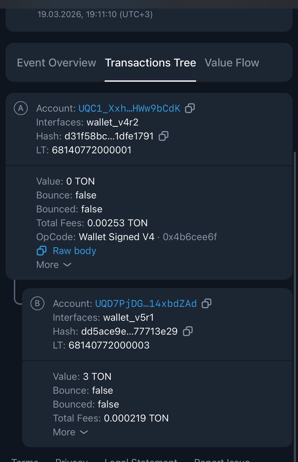298x462 pixels.
Task: Click the circled B node marker
Action: pos(37,303)
